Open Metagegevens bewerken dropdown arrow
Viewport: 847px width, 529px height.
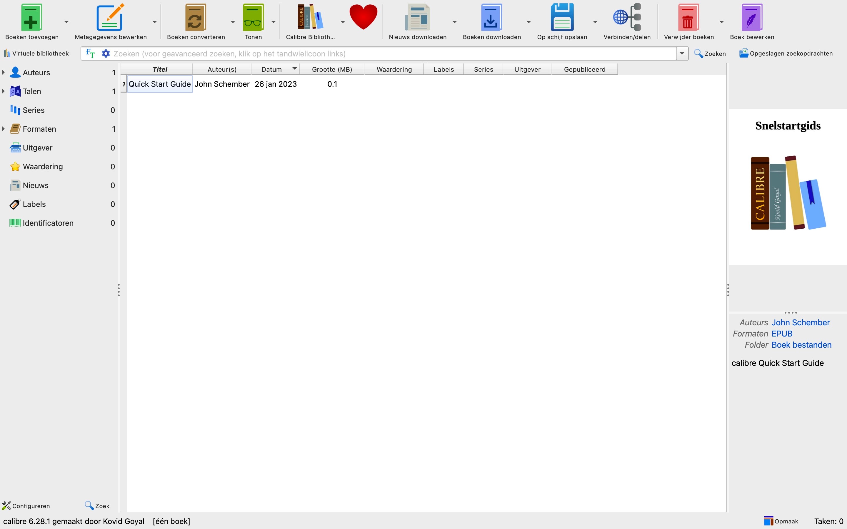[154, 22]
